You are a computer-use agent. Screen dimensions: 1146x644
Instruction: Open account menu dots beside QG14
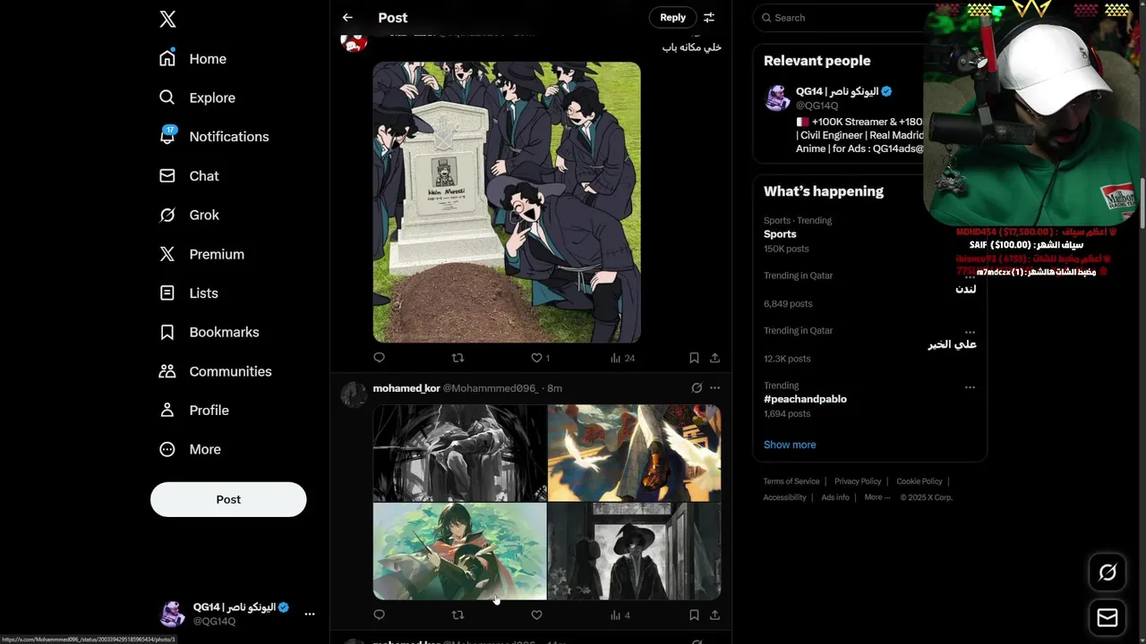(x=310, y=614)
